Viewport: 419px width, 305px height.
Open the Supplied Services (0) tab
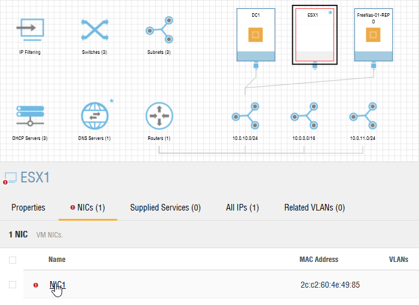click(x=165, y=208)
